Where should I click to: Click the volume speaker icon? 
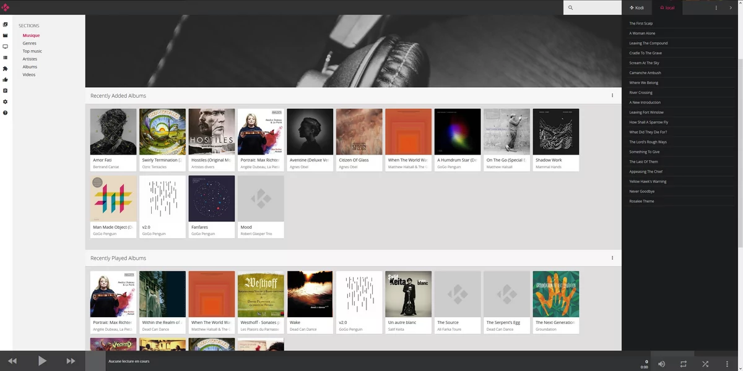[x=661, y=364]
